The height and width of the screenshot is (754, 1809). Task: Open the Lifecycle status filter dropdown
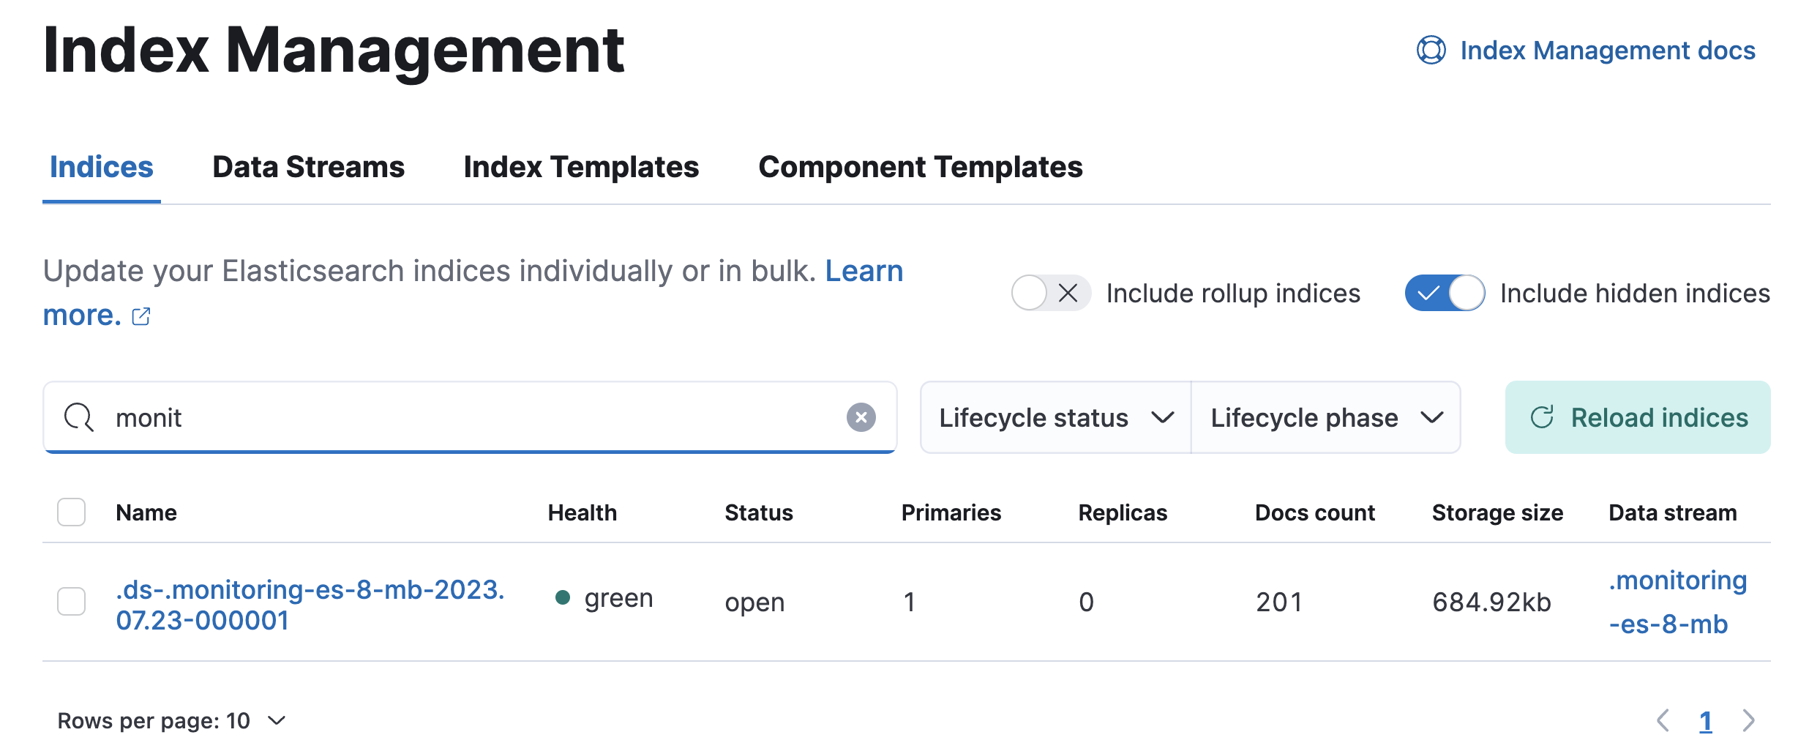click(1055, 417)
